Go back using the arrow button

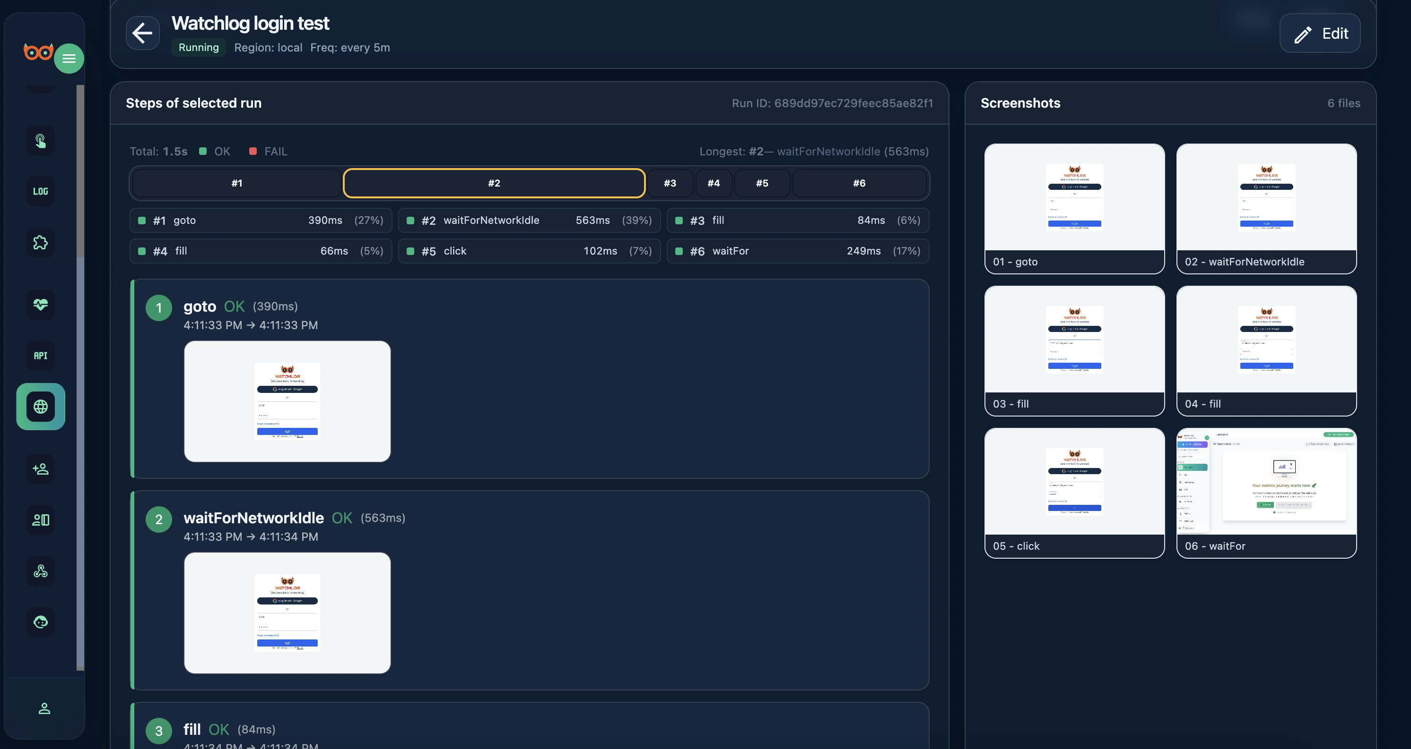point(142,33)
